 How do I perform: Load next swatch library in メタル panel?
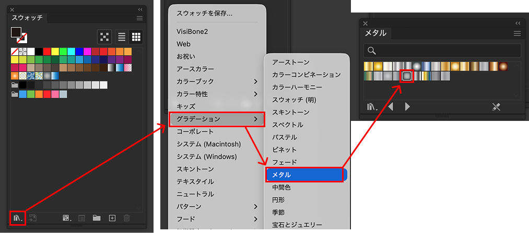pos(407,107)
